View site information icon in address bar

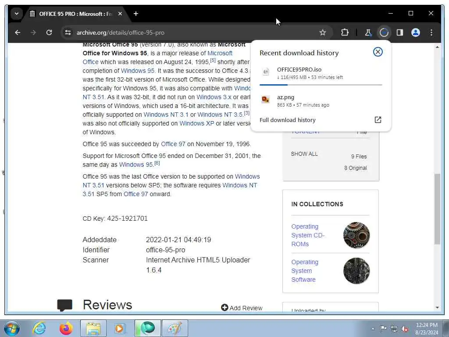[x=68, y=32]
